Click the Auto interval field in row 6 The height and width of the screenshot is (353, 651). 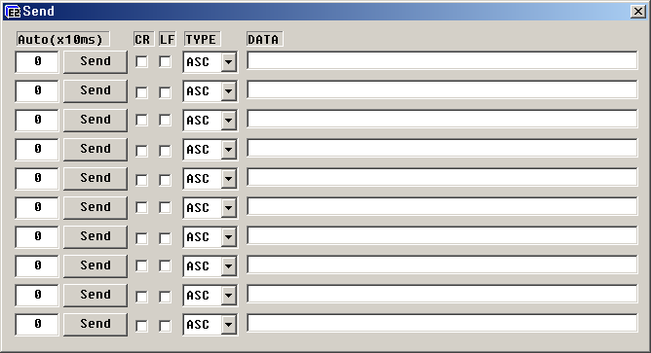(x=37, y=207)
